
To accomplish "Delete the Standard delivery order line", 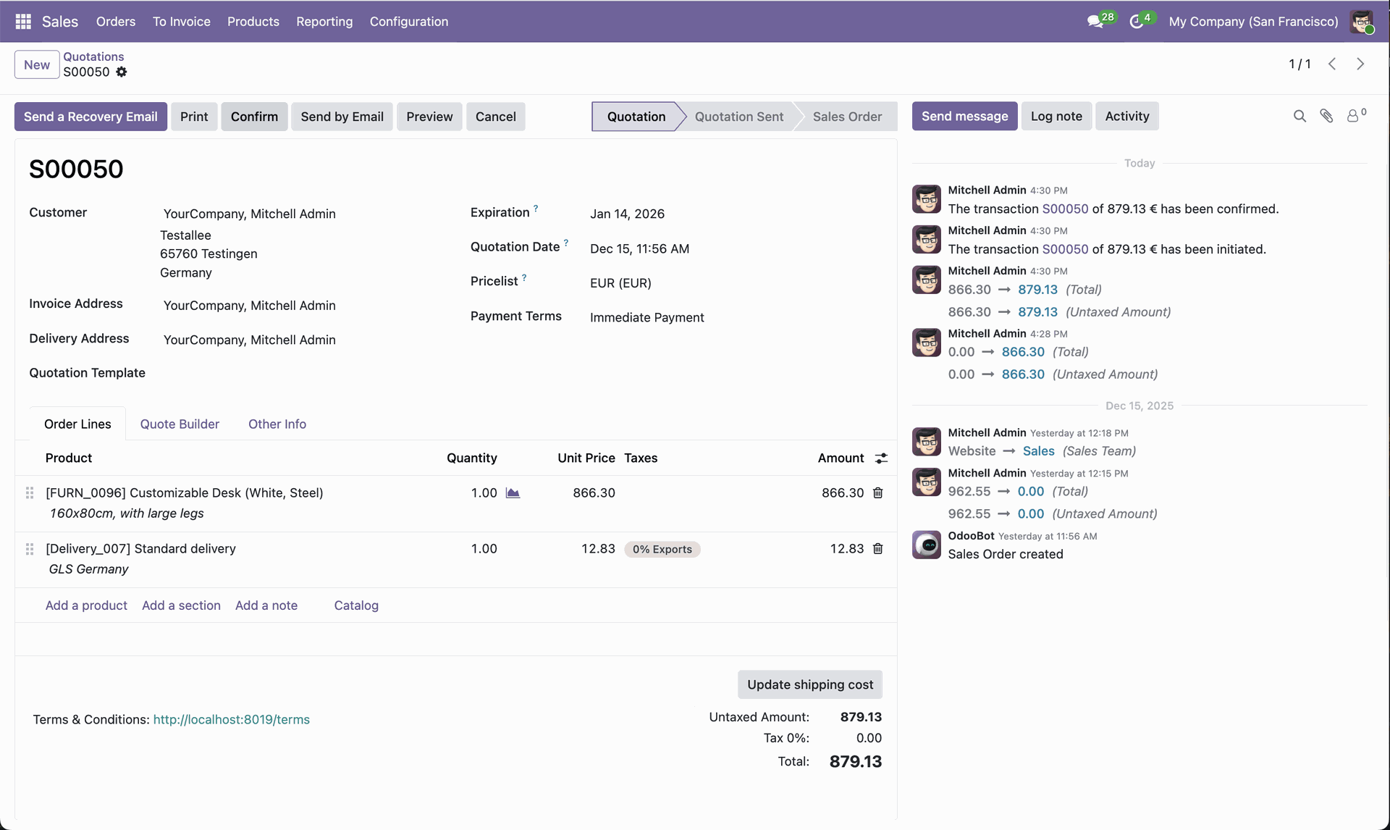I will [878, 549].
